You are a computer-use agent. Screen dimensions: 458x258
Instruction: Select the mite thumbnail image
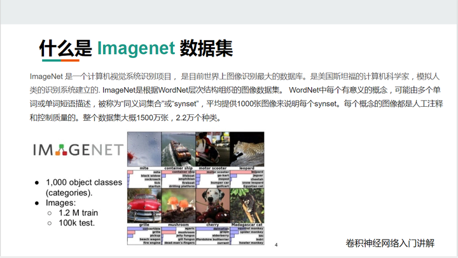[x=144, y=149]
